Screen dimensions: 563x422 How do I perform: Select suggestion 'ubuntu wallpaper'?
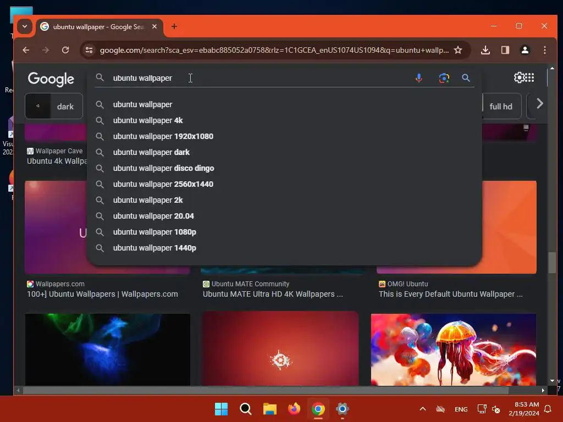[284, 104]
